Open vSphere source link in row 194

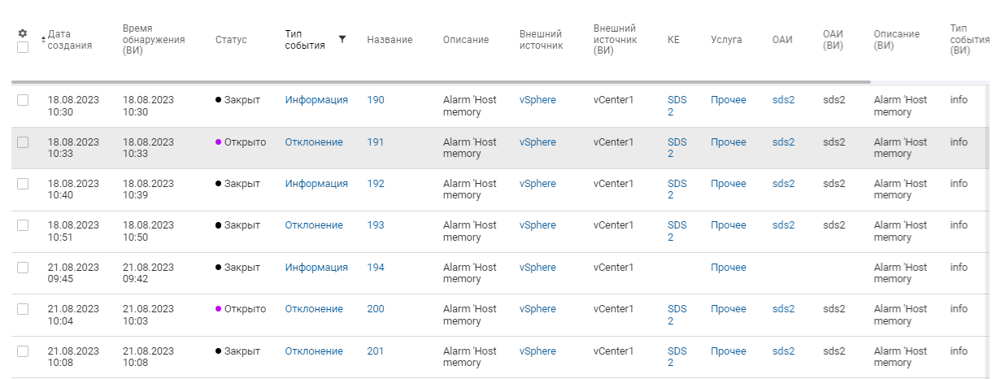pyautogui.click(x=538, y=268)
